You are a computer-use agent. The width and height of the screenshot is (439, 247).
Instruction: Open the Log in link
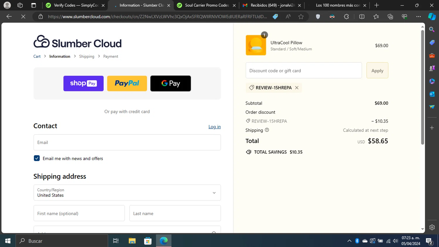coord(215,127)
